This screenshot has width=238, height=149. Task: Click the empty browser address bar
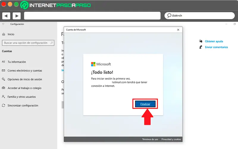point(92,16)
